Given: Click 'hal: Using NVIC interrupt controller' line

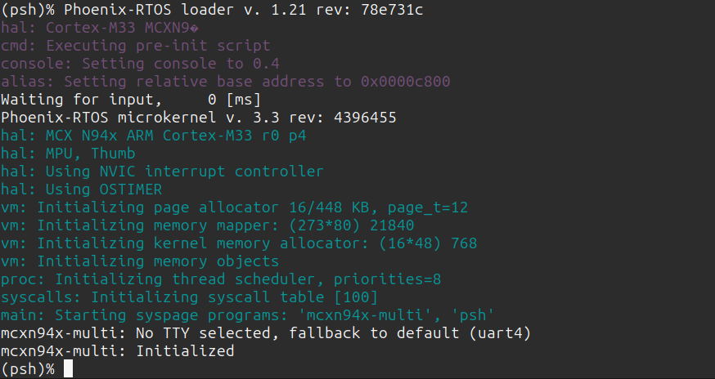Looking at the screenshot, I should [x=162, y=172].
